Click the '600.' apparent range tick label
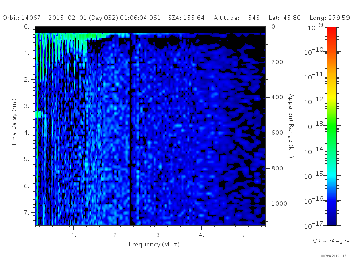Image resolution: width=354 pixels, height=265 pixels. tap(278, 132)
